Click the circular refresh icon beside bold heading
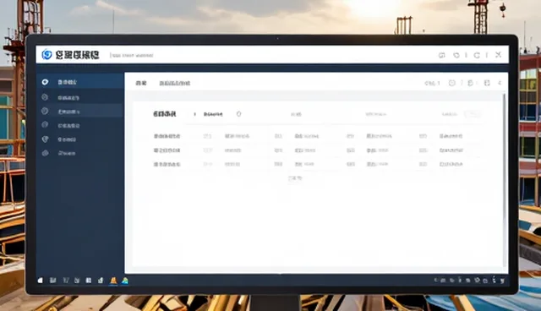Image resolution: width=541 pixels, height=311 pixels. [238, 114]
